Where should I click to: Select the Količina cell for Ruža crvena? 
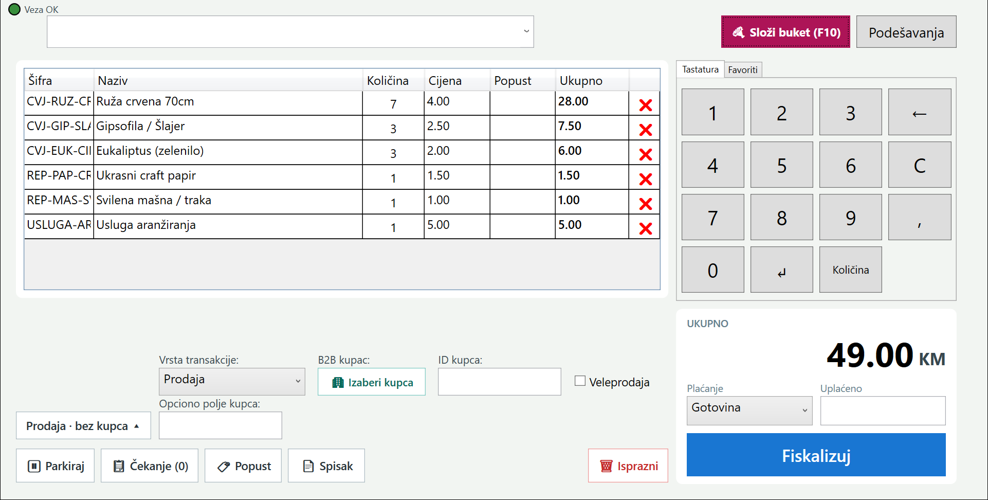(393, 103)
